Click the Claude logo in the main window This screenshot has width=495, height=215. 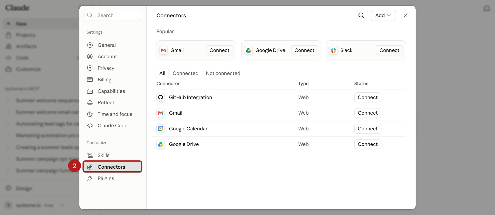coord(17,8)
